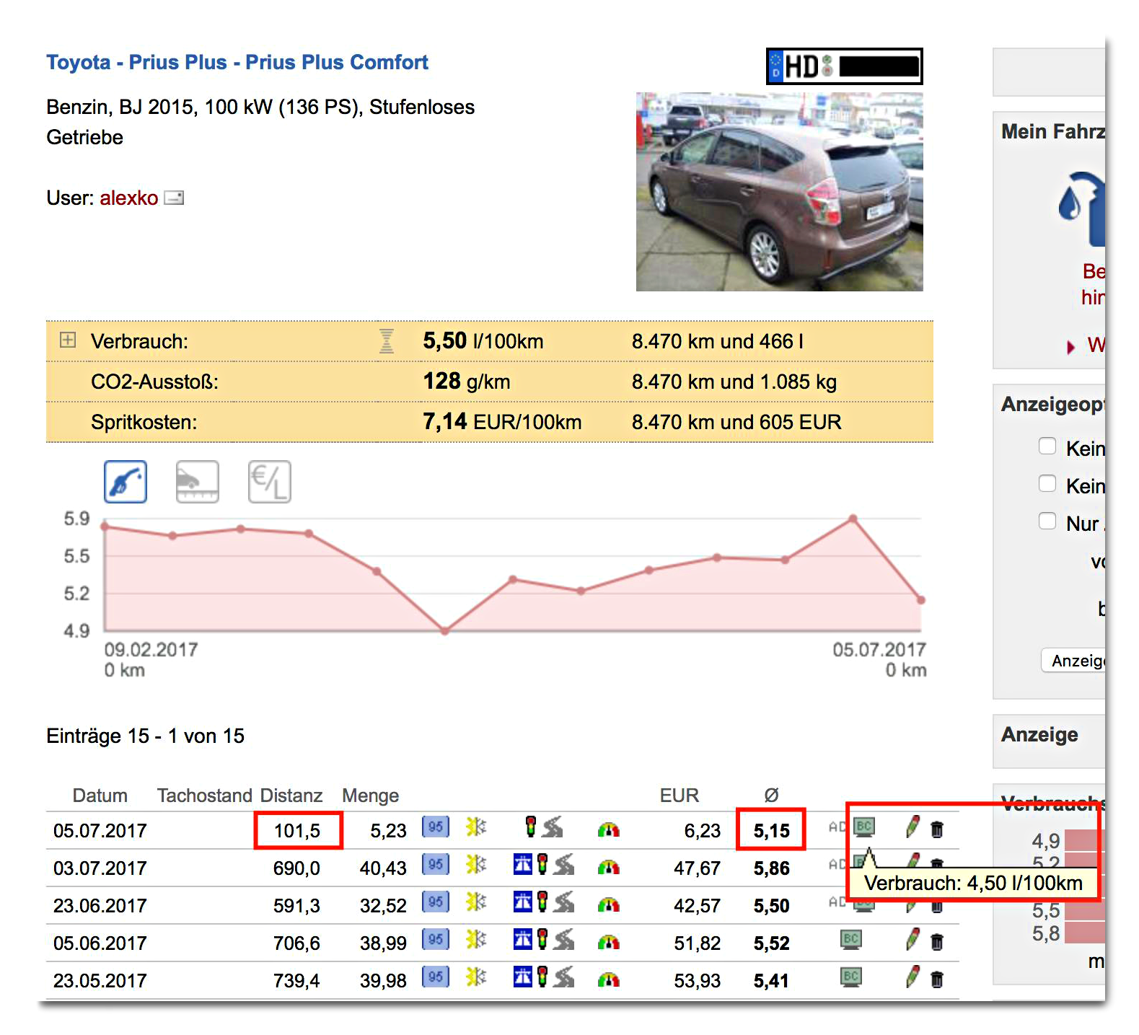This screenshot has height=1035, width=1139.
Task: Click the traffic light icon in 23.06.2017 row
Action: [x=542, y=902]
